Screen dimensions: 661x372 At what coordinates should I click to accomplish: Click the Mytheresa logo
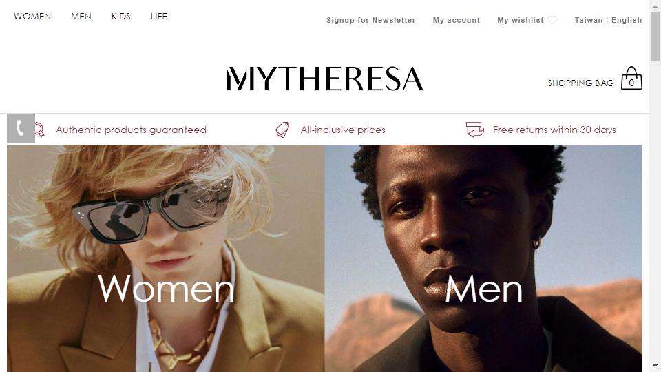(x=324, y=79)
